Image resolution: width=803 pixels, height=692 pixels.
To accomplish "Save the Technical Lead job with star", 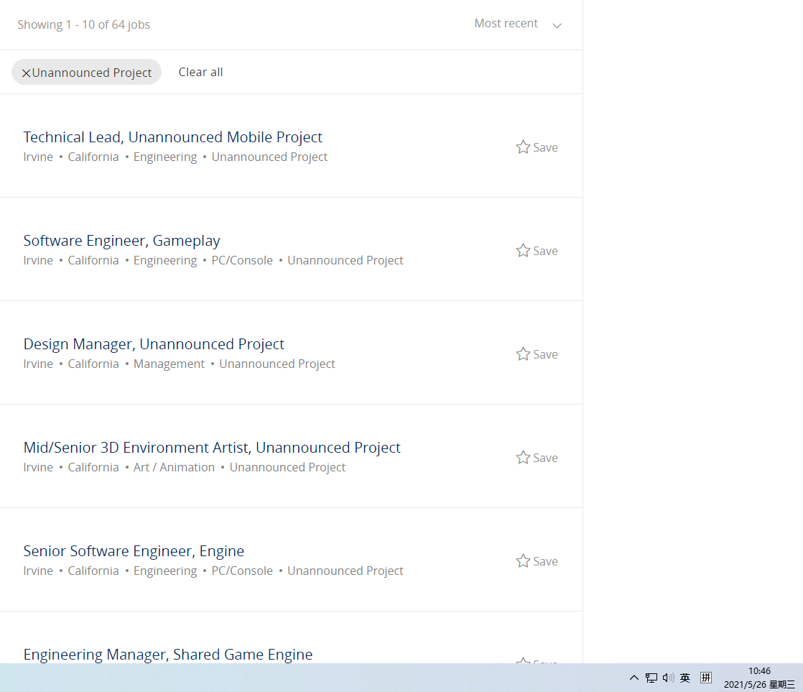I will [537, 147].
